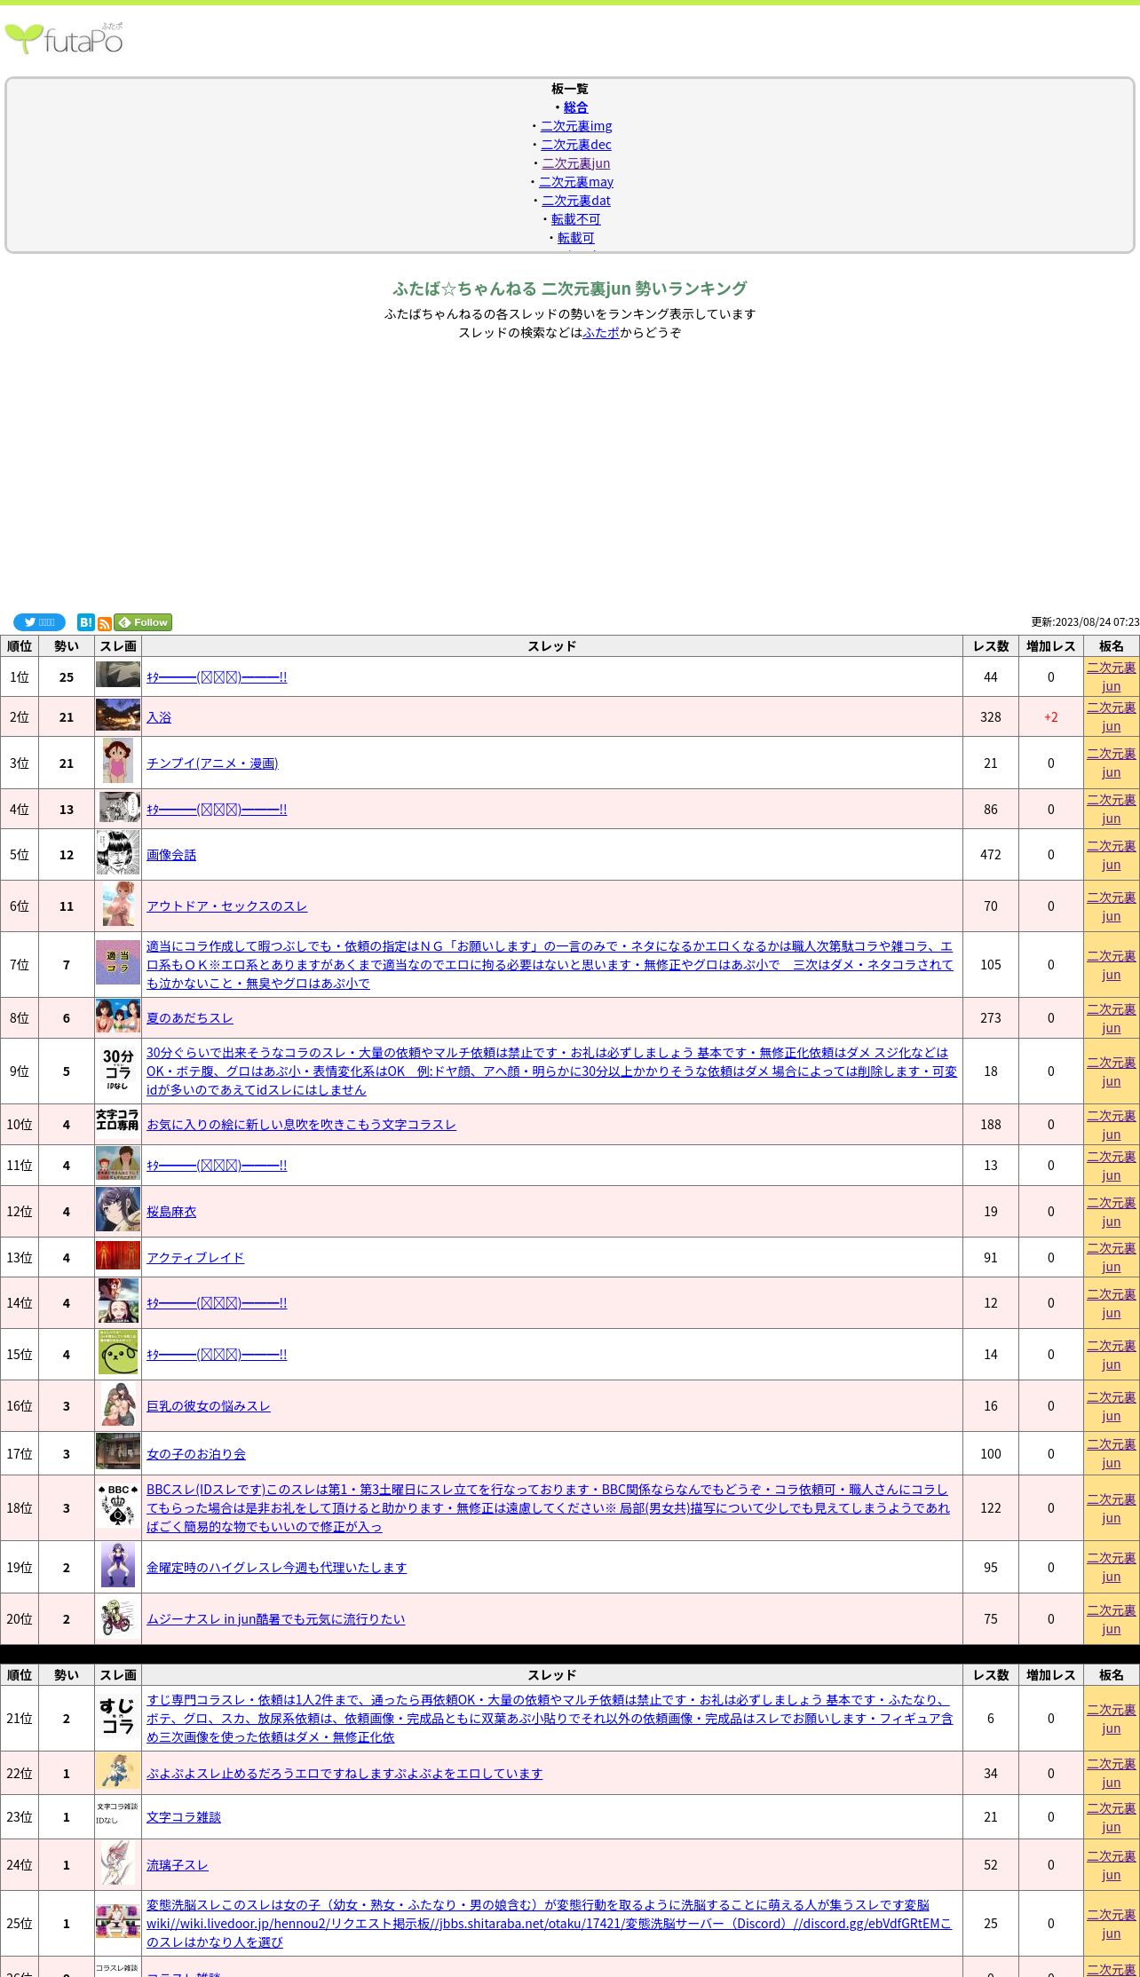This screenshot has height=1977, width=1140.
Task: Open the 転載可 link
Action: [575, 238]
